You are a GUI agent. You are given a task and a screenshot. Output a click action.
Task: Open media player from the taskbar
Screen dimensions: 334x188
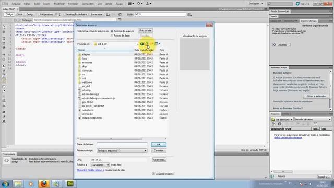31,183
